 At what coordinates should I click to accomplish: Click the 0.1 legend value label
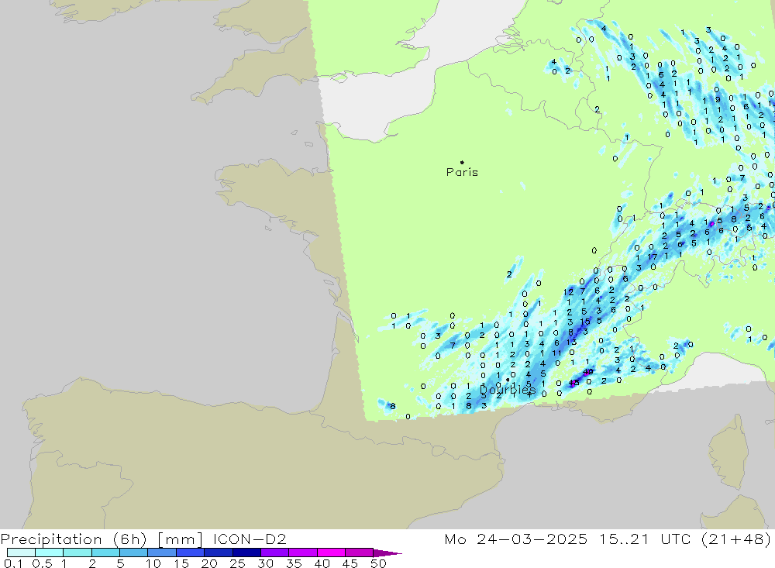point(13,563)
